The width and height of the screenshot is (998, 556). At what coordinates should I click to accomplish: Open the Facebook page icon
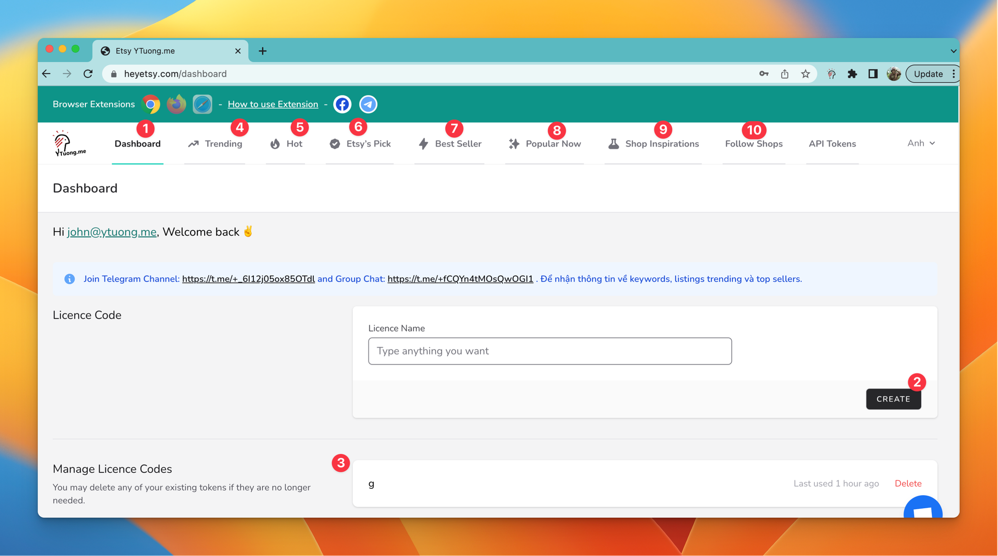(342, 104)
